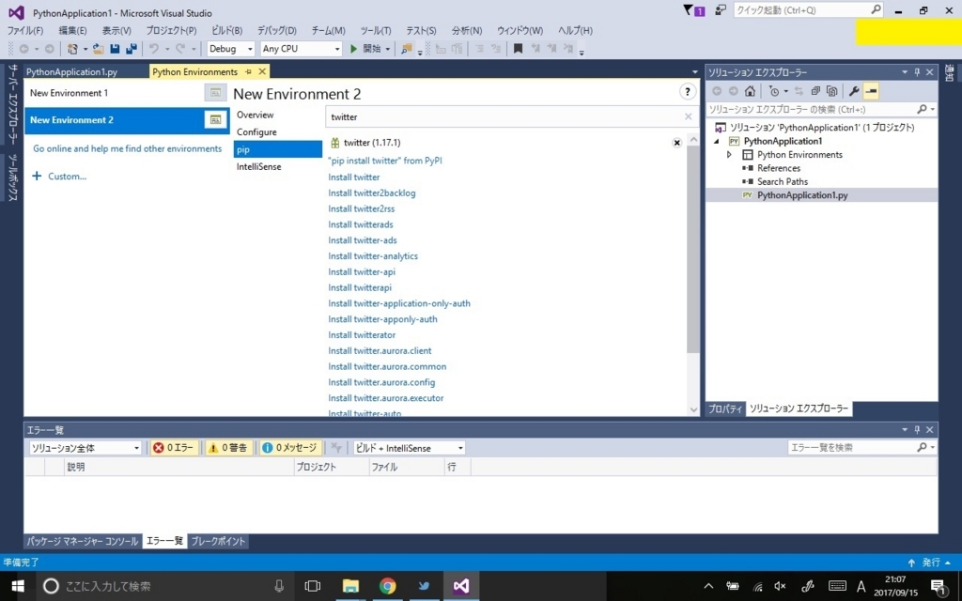Click the Save All icon in toolbar
Viewport: 962px width, 601px height.
click(x=132, y=49)
